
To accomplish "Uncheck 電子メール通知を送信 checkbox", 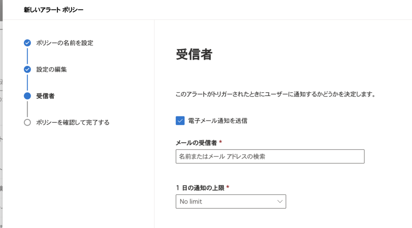I will (x=180, y=121).
